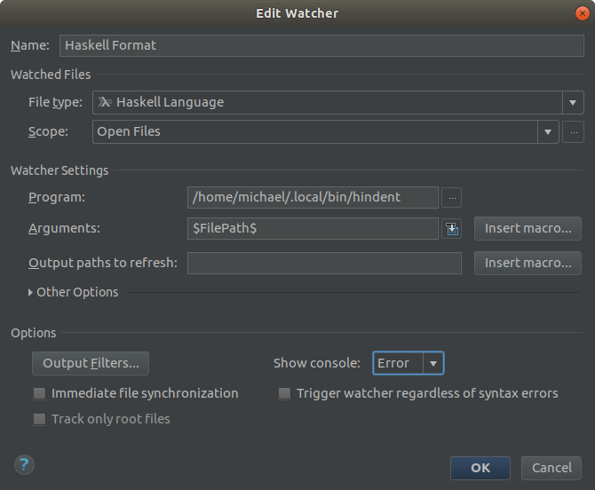Open the Scope browse ellipsis button
This screenshot has width=595, height=490.
[575, 132]
